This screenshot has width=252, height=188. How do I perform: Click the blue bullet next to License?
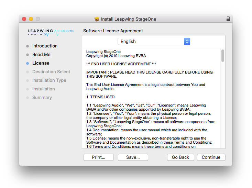tap(28, 63)
